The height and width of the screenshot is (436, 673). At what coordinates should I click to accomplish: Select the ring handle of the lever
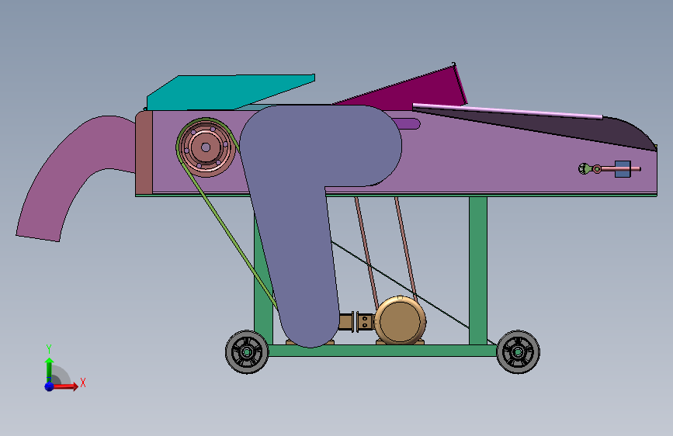coord(597,169)
